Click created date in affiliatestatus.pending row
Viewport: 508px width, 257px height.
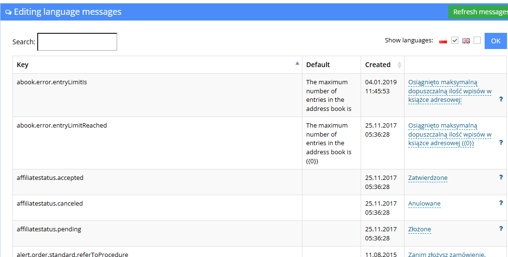(x=381, y=234)
